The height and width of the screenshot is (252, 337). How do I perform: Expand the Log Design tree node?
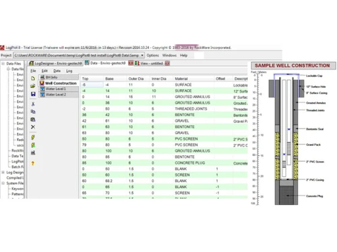click(x=3, y=173)
